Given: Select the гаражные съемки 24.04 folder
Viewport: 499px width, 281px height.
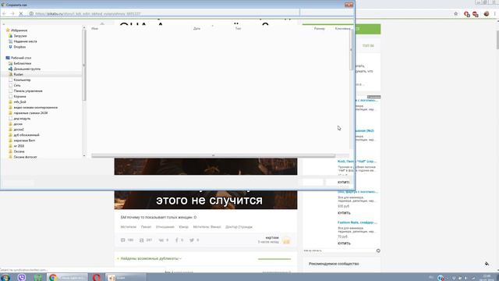Looking at the screenshot, I should pos(30,112).
